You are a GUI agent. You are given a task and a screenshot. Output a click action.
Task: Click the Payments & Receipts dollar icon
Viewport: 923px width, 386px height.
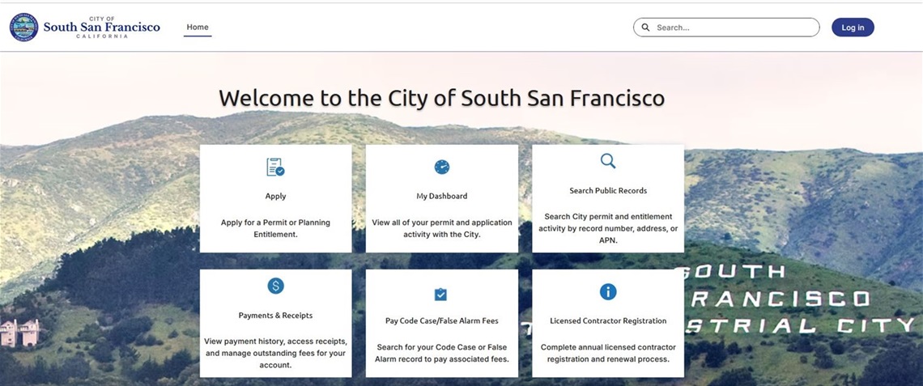(275, 286)
